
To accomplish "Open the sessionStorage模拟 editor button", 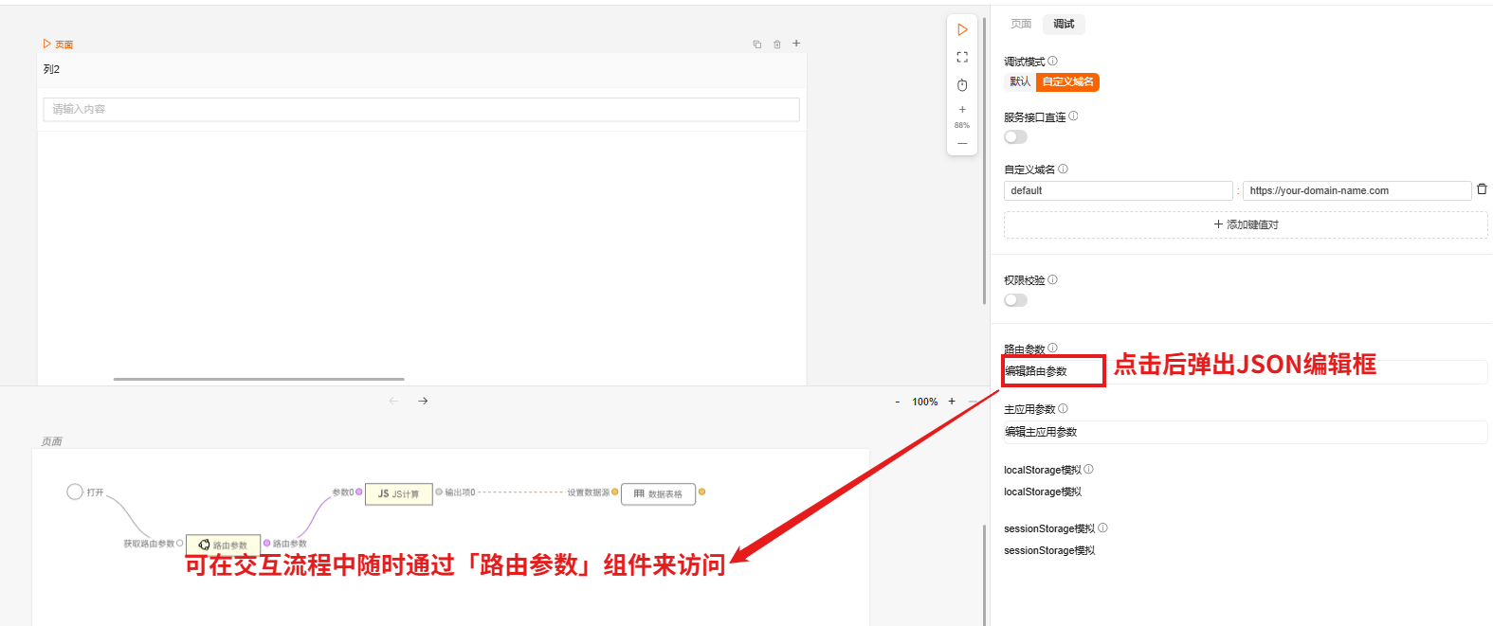I will click(x=1049, y=550).
